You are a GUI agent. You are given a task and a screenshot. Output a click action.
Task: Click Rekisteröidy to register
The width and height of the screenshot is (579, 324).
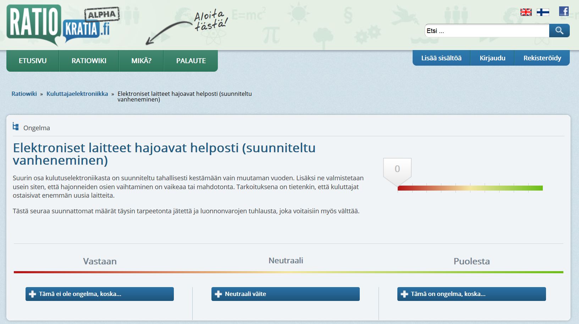542,58
